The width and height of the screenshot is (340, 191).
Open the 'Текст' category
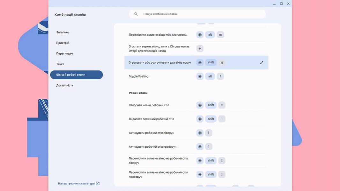coord(60,64)
